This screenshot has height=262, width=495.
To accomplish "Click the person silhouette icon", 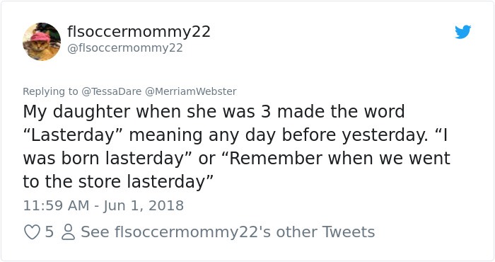I will (x=68, y=232).
